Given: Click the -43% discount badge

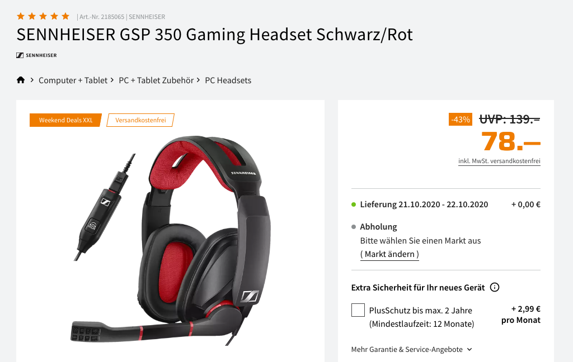Looking at the screenshot, I should [461, 120].
